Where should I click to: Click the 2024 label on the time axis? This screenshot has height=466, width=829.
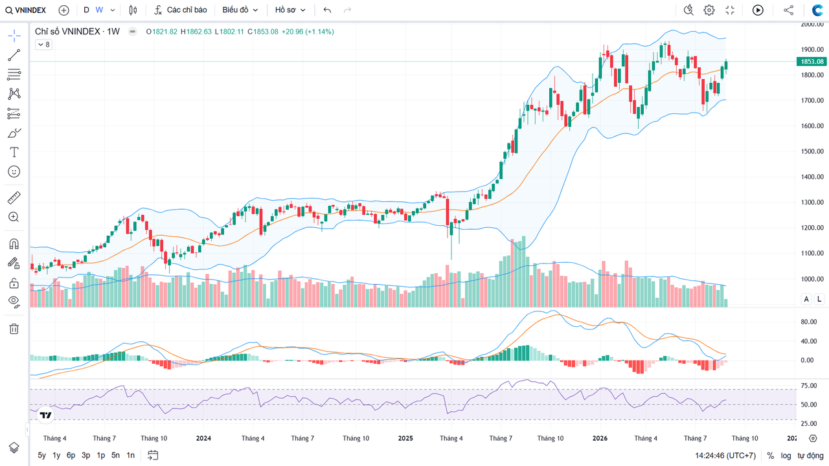point(203,438)
